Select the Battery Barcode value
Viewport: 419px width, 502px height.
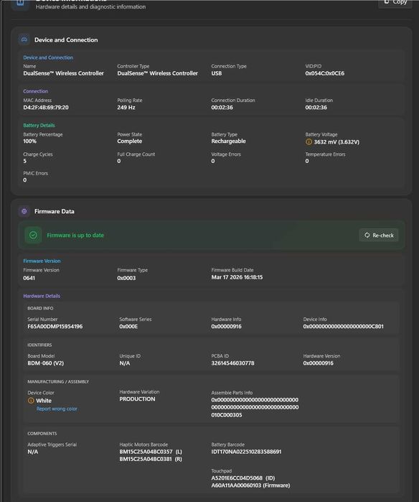[246, 452]
